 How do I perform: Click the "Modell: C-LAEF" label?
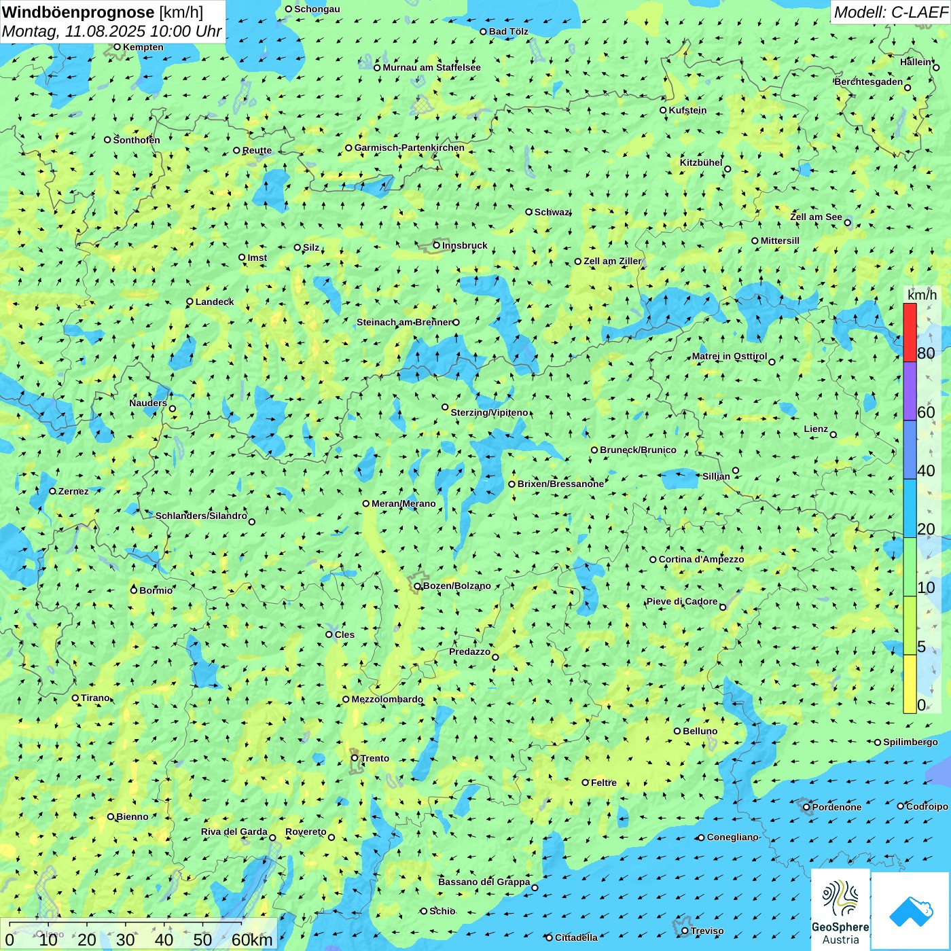[x=891, y=12]
